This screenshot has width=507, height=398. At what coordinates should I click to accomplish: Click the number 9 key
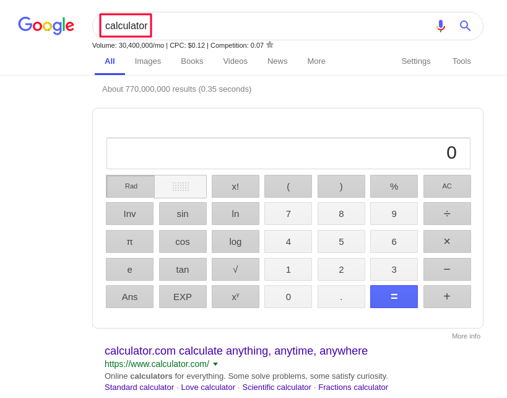coord(394,214)
